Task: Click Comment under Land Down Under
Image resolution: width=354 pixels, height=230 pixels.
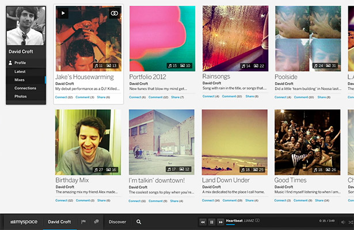Action: [x=229, y=200]
